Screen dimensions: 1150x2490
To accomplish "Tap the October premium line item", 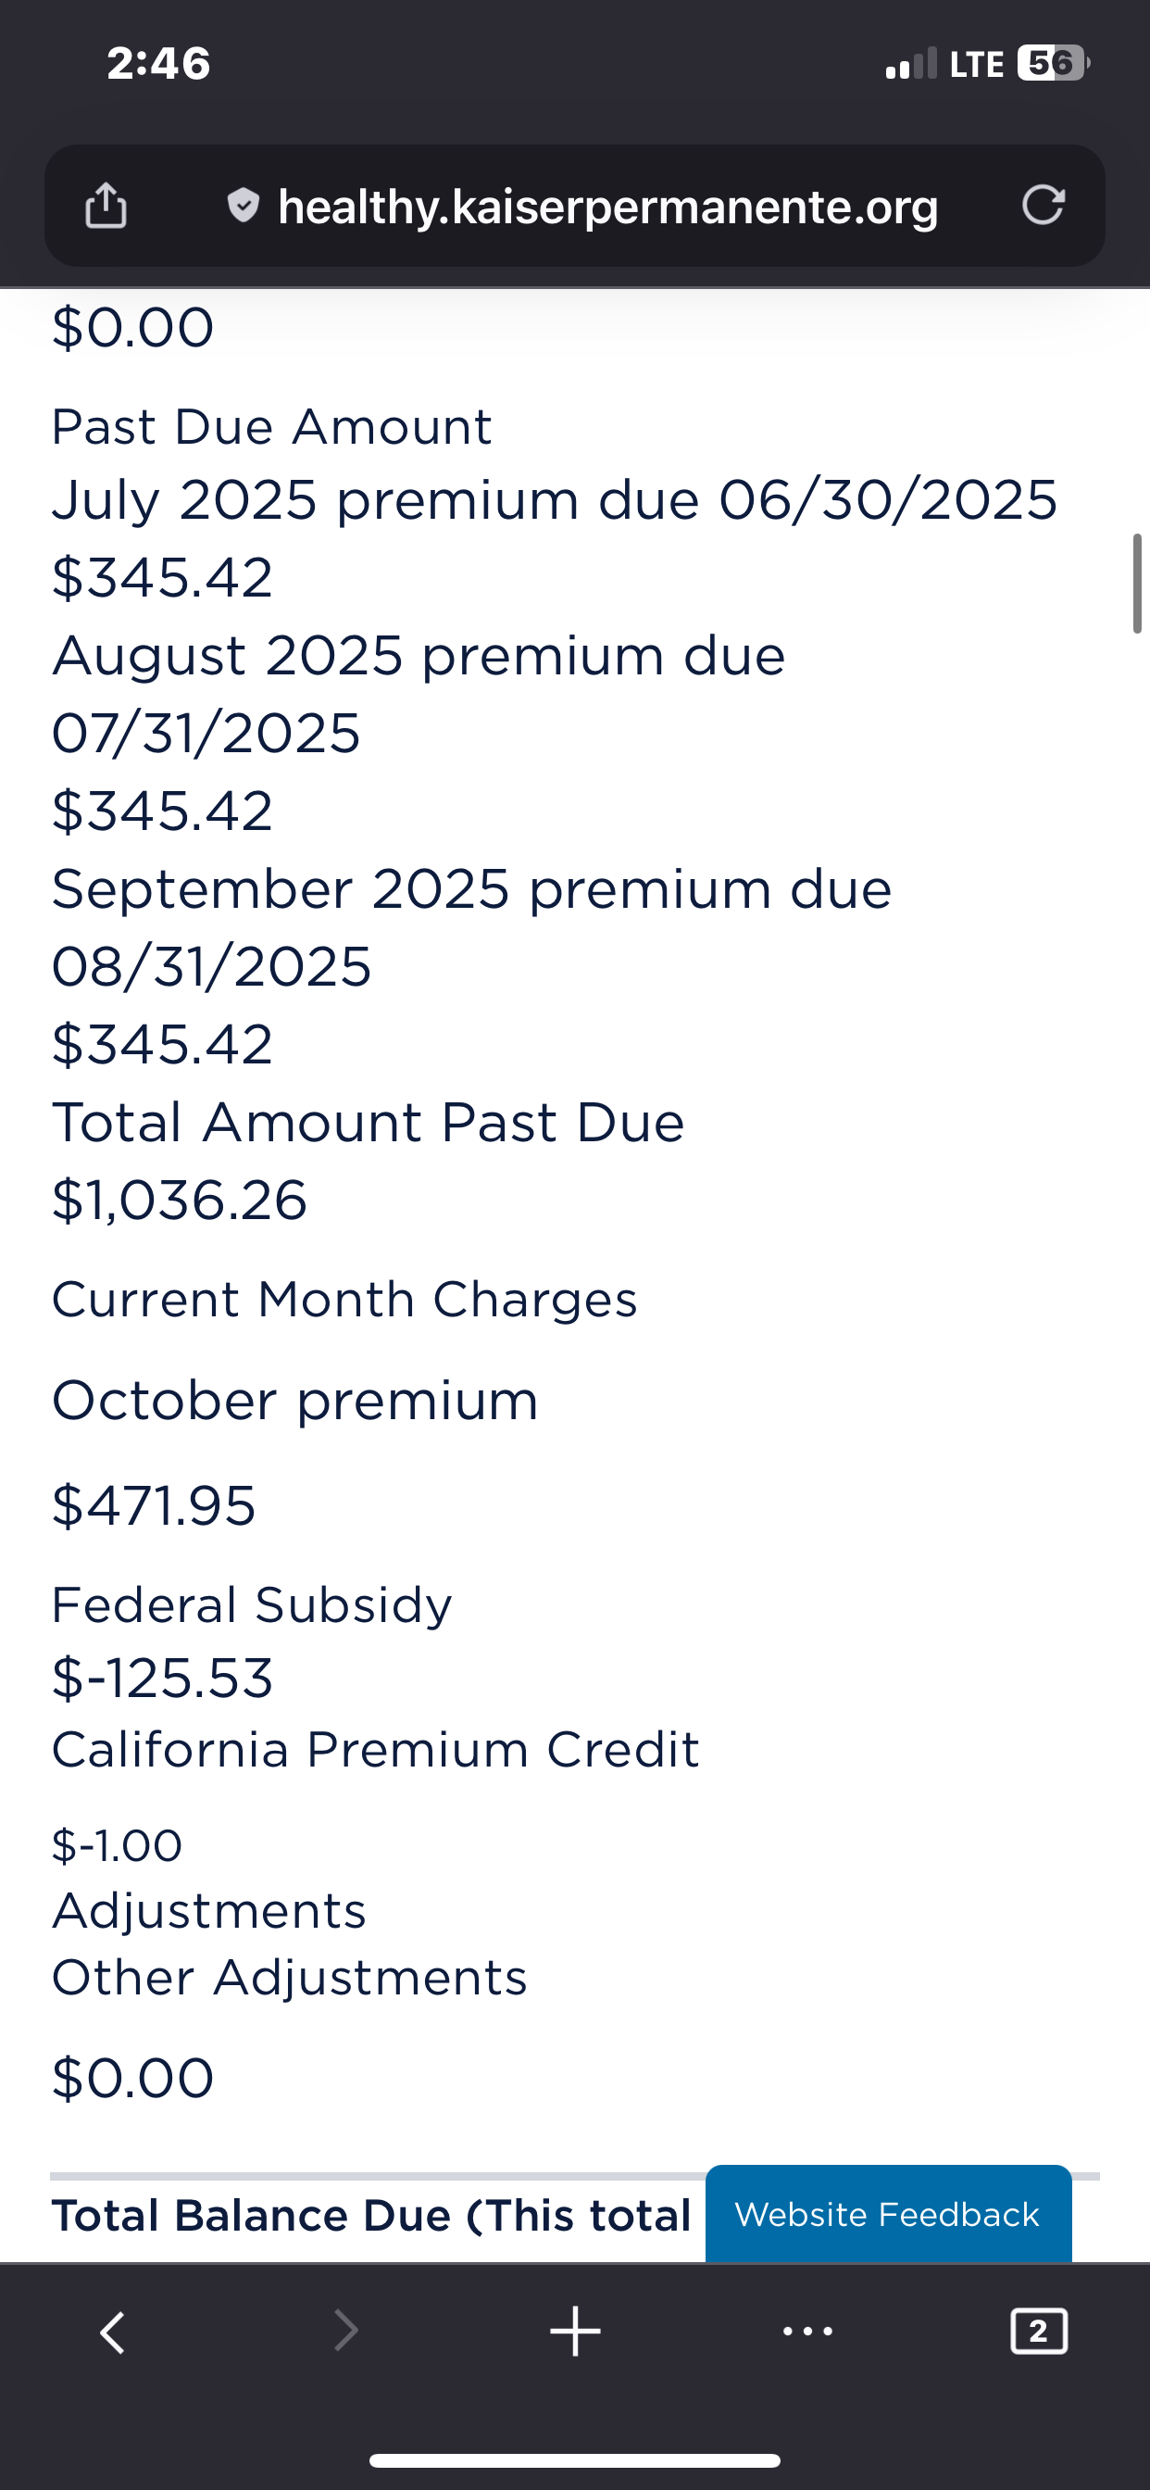I will 294,1400.
